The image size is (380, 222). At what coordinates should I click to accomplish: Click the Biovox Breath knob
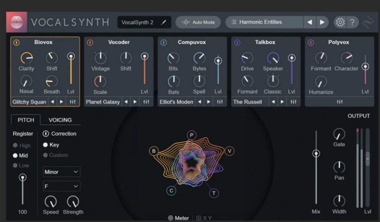(x=52, y=81)
